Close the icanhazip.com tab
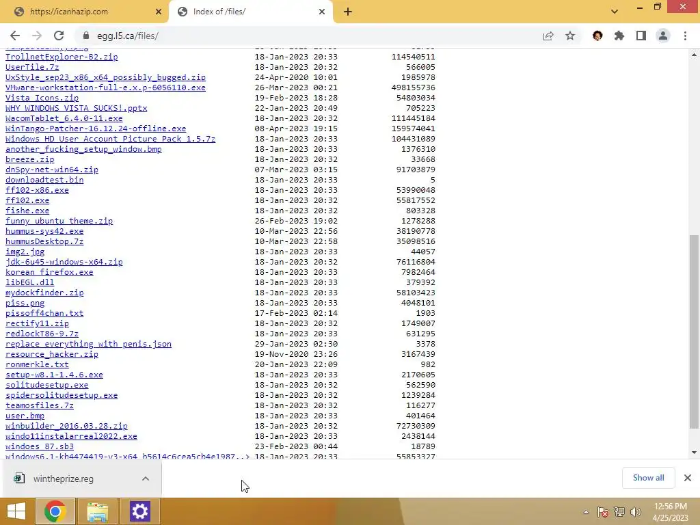This screenshot has width=700, height=525. click(159, 12)
